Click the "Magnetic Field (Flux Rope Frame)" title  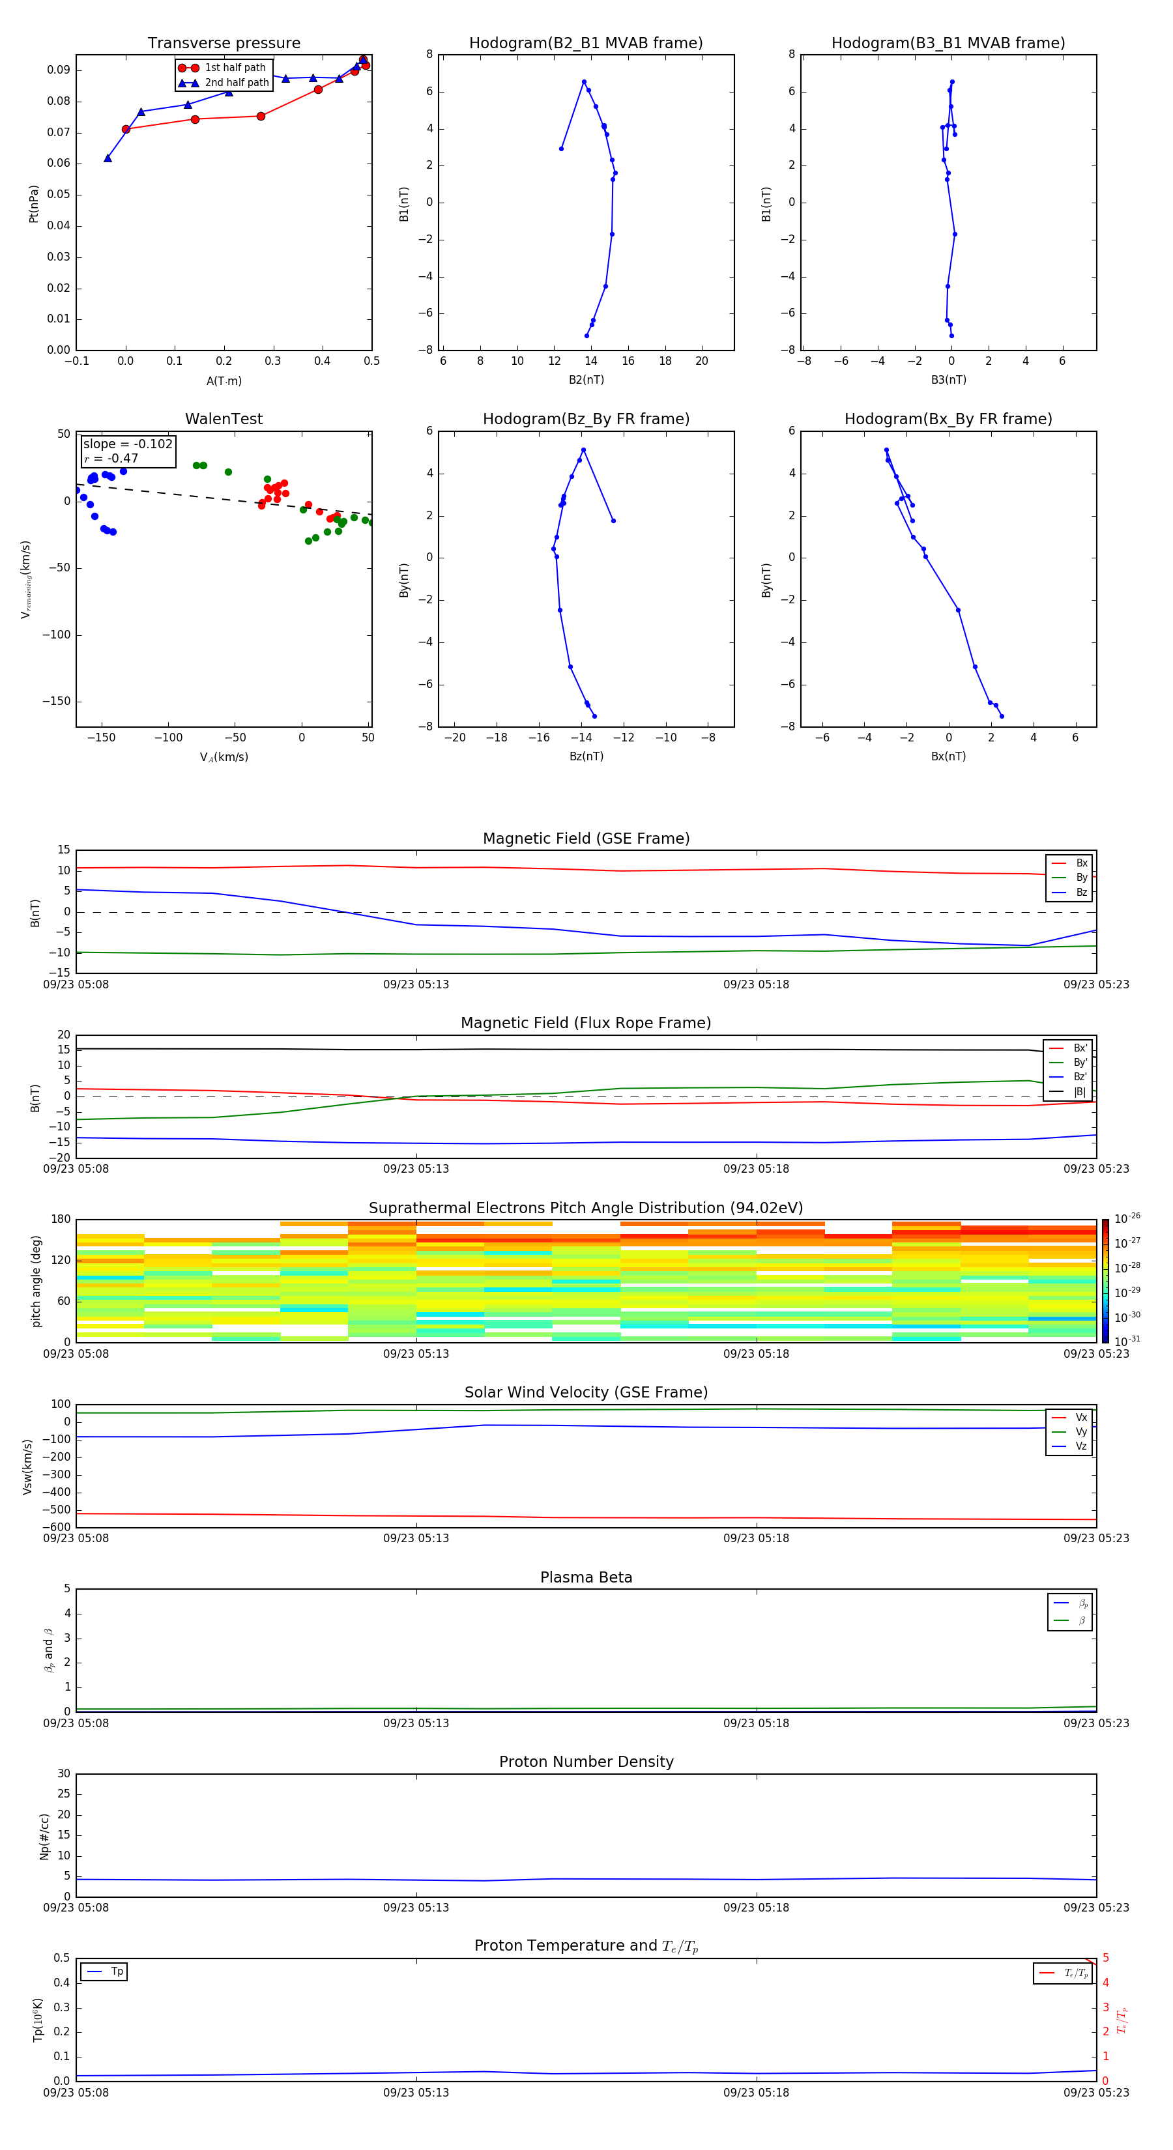point(586,1022)
